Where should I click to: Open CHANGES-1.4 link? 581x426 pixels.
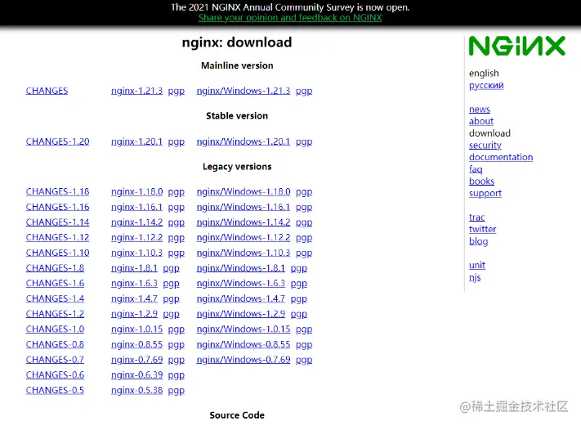[55, 298]
